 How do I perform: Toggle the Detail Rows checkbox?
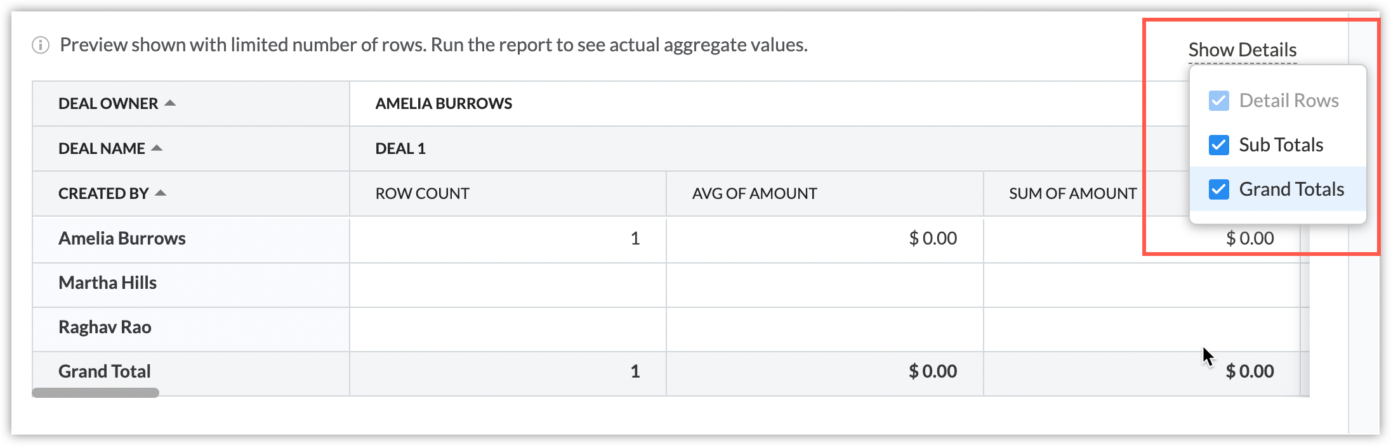1218,101
